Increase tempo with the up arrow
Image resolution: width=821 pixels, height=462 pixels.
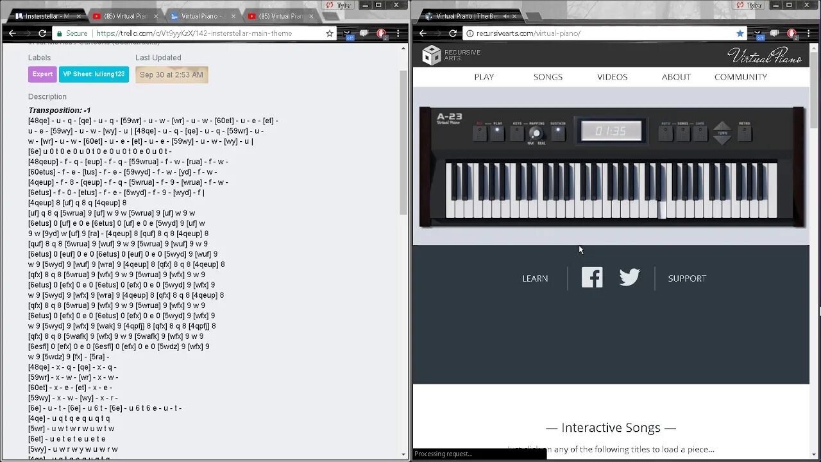(x=722, y=126)
